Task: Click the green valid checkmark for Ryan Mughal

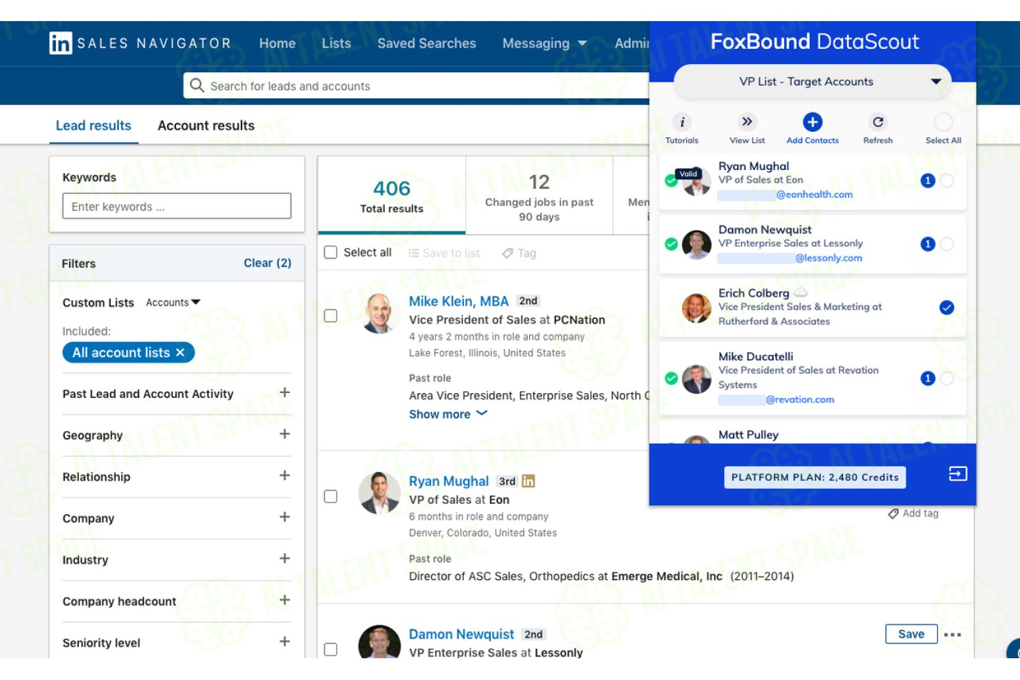Action: (x=671, y=181)
